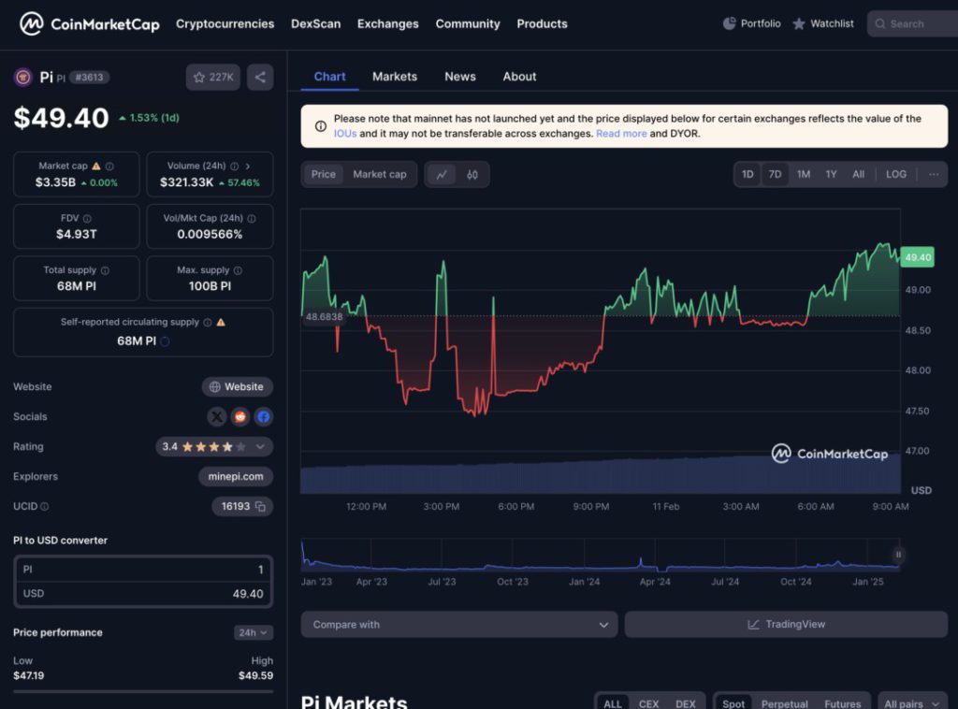Click the PI converter amount field

143,569
